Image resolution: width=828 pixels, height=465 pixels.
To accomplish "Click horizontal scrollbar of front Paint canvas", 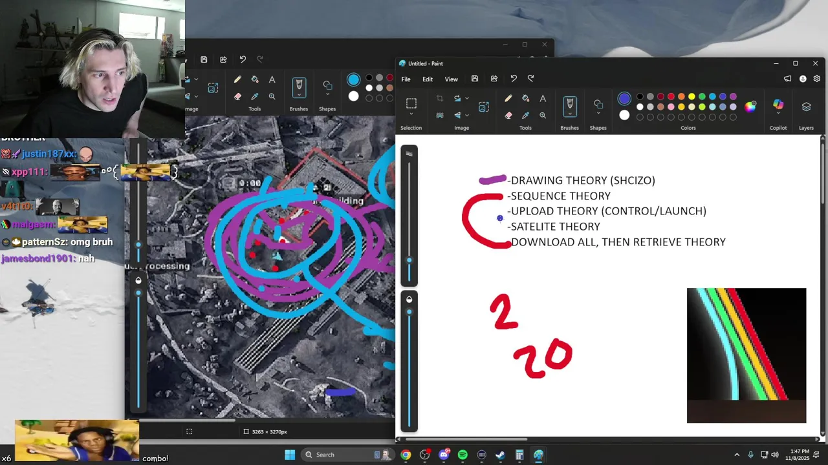I will (x=608, y=440).
